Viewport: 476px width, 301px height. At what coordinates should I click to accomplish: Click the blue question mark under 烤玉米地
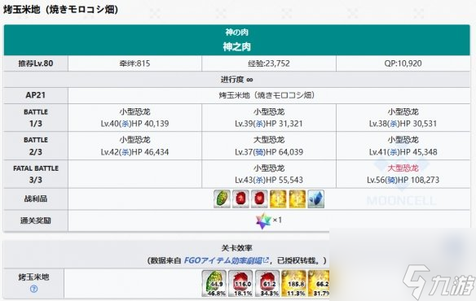pos(33,289)
